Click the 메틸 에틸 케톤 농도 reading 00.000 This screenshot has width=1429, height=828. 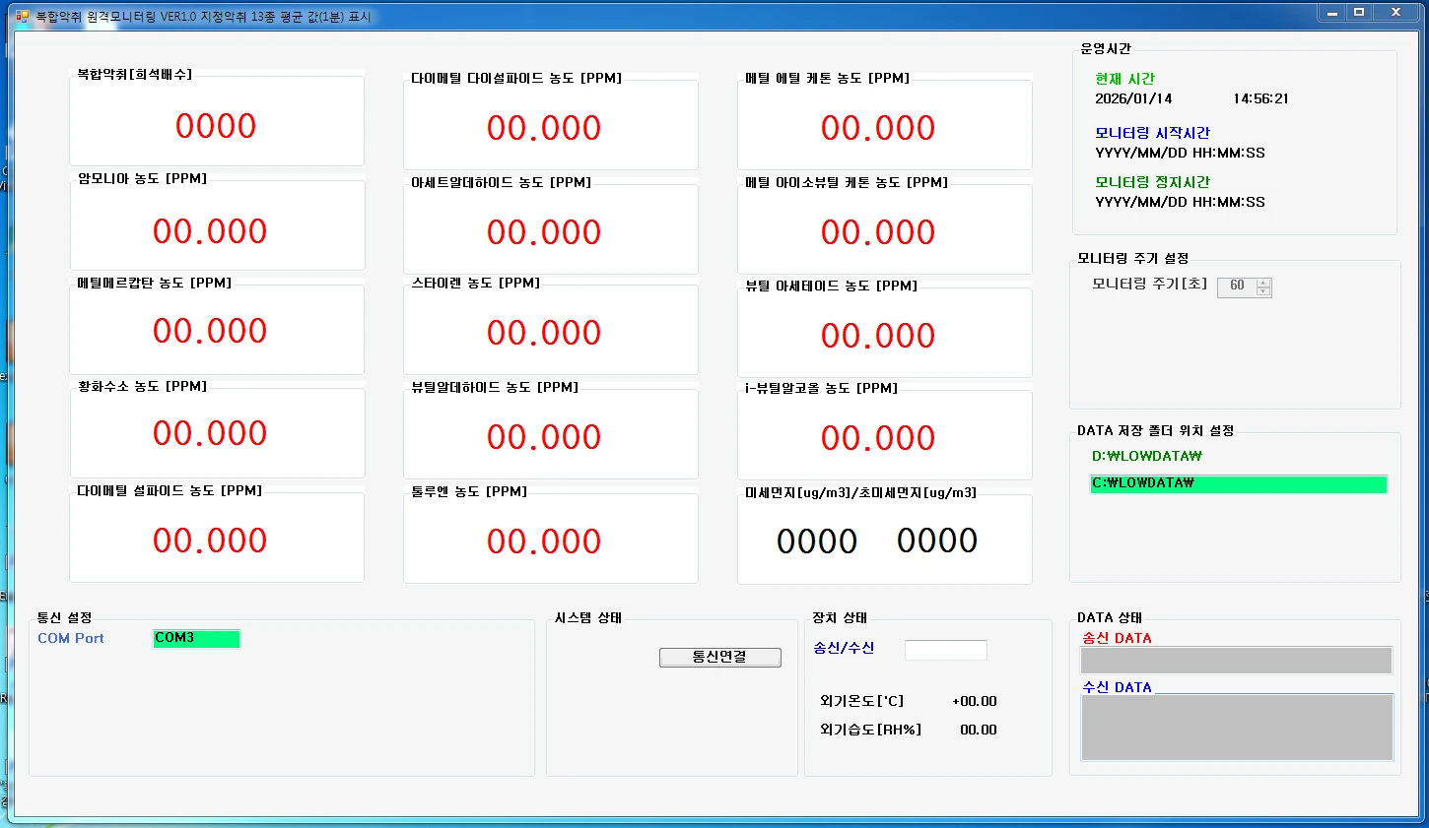click(878, 128)
